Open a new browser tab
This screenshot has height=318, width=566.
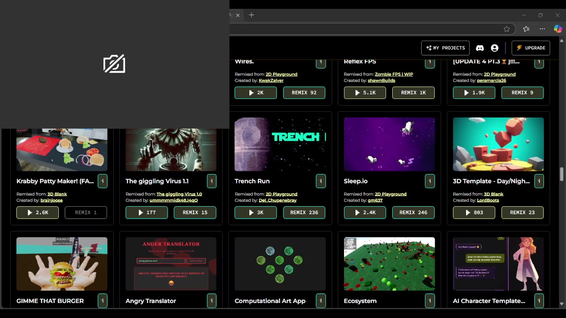point(251,15)
